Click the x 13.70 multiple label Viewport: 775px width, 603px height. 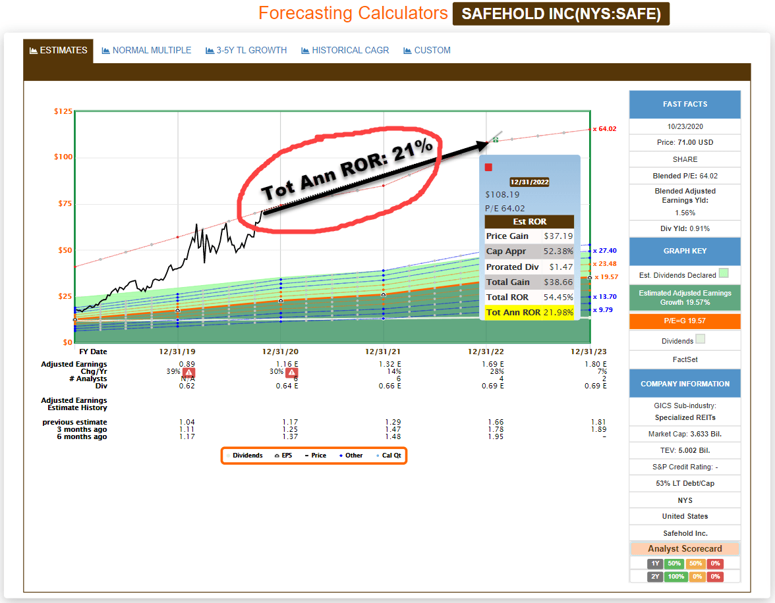click(605, 297)
